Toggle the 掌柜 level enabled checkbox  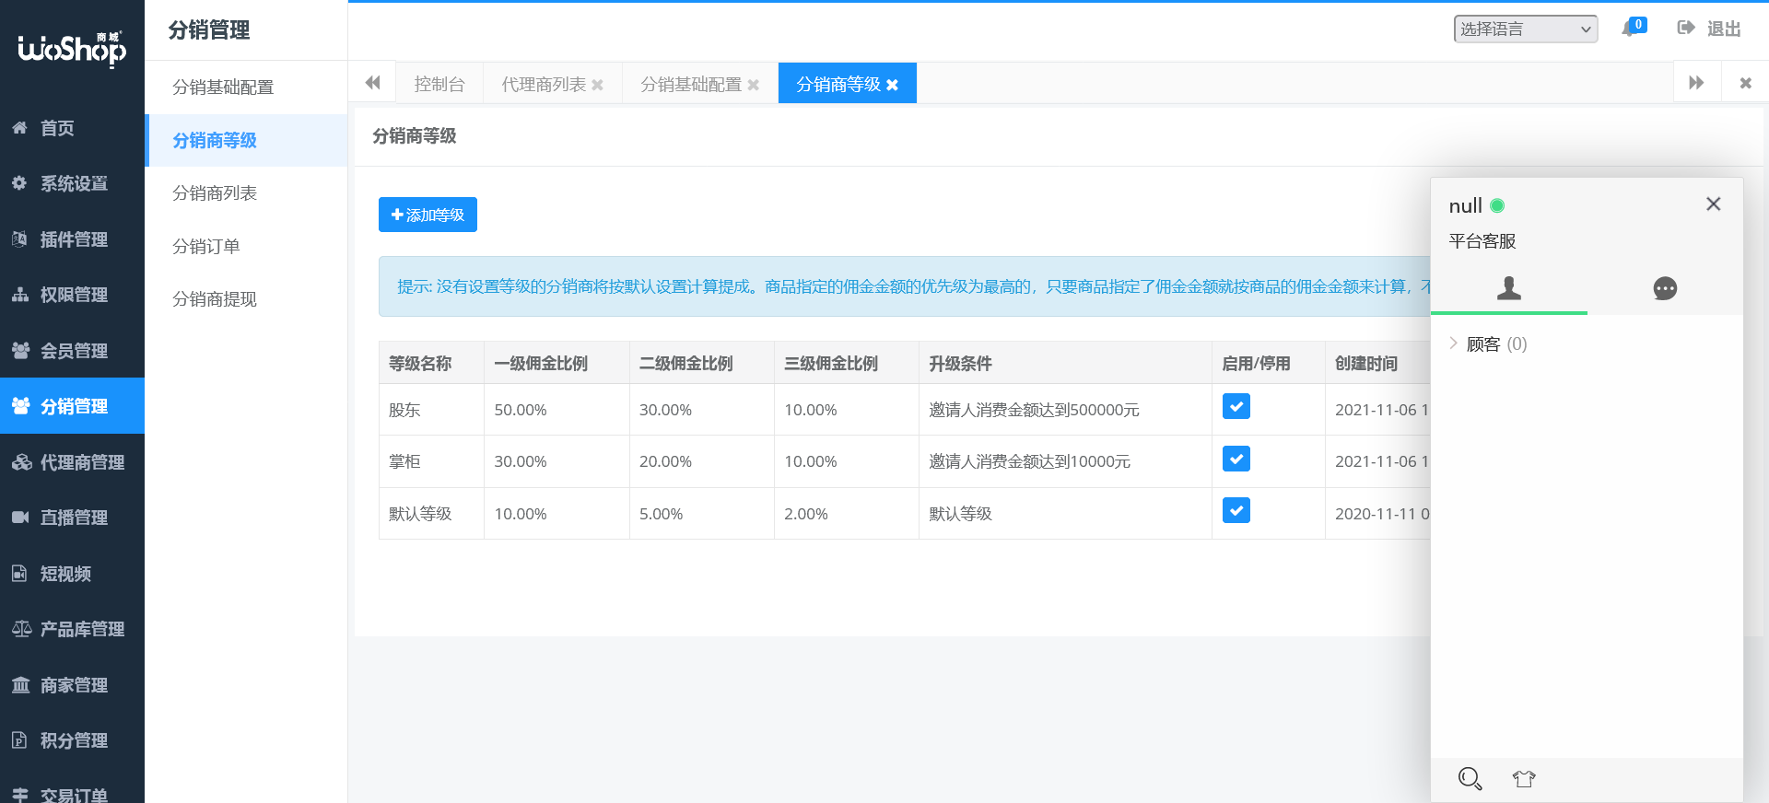point(1236,459)
